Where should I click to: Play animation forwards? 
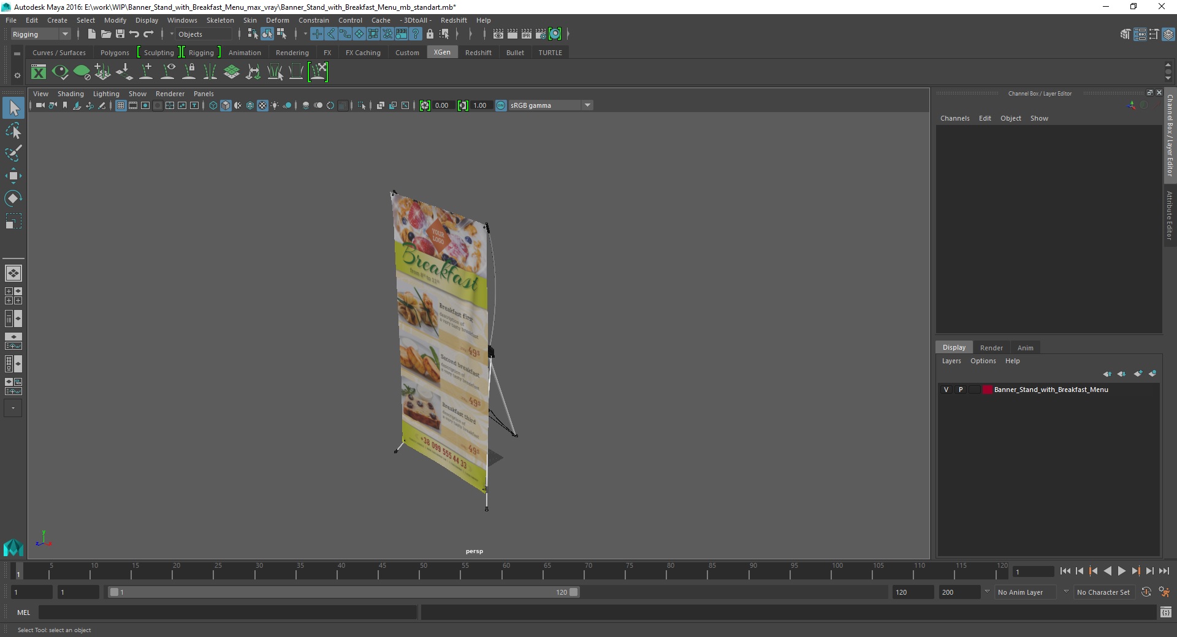[x=1121, y=571]
